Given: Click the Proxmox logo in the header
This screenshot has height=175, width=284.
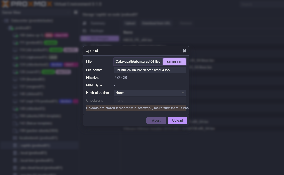Looking at the screenshot, I should 26,4.
